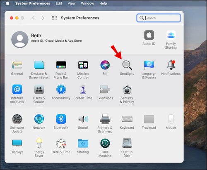Open the Spotlight preference pane
This screenshot has height=170, width=207.
(127, 65)
